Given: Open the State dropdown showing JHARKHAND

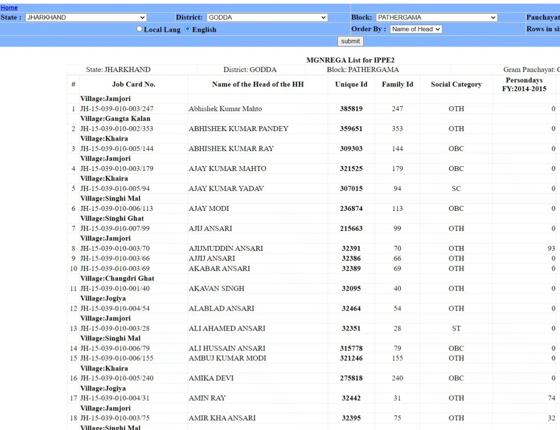Looking at the screenshot, I should tap(86, 17).
